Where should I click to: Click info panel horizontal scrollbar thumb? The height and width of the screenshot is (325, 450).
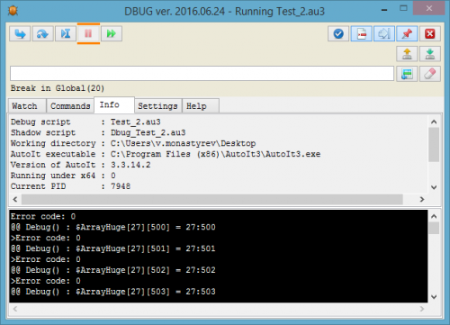[212, 199]
